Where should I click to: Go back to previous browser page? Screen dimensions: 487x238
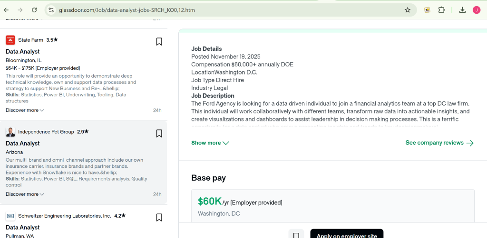(6, 10)
